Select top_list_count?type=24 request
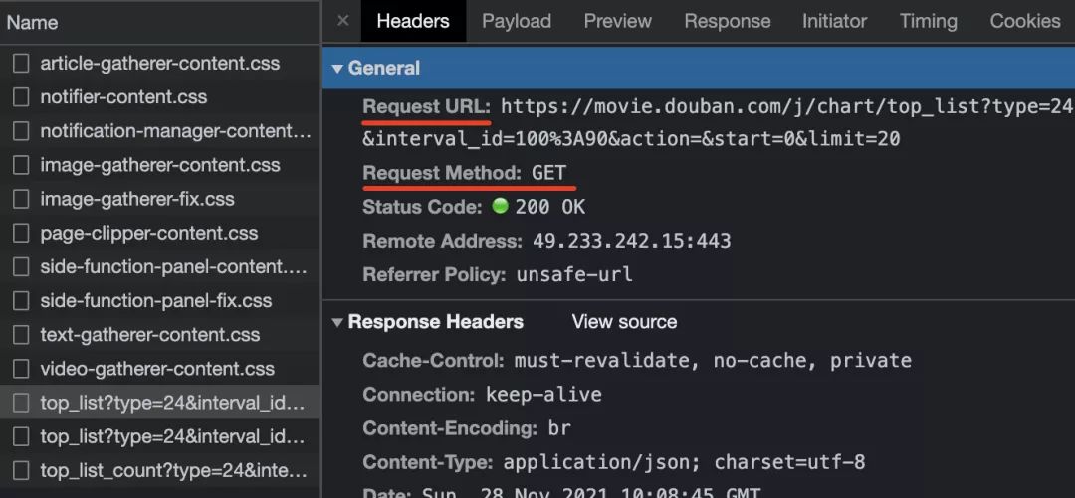Viewport: 1075px width, 498px height. [173, 470]
